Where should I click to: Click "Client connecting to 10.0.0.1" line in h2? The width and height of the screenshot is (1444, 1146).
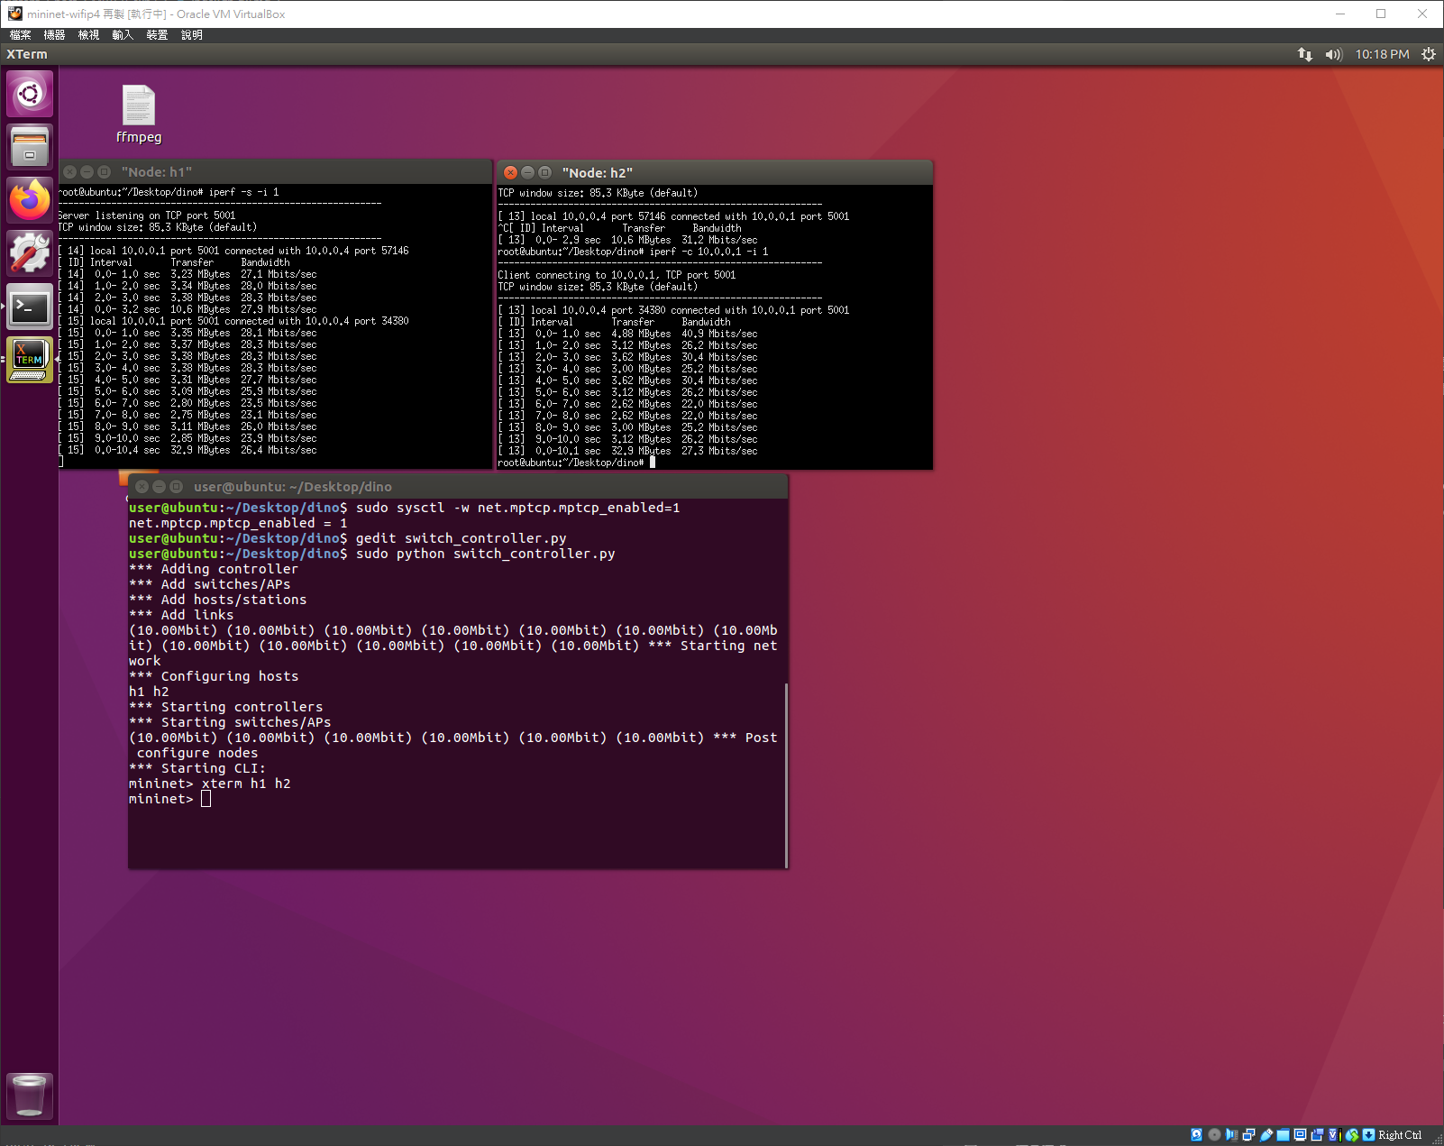[x=617, y=275]
